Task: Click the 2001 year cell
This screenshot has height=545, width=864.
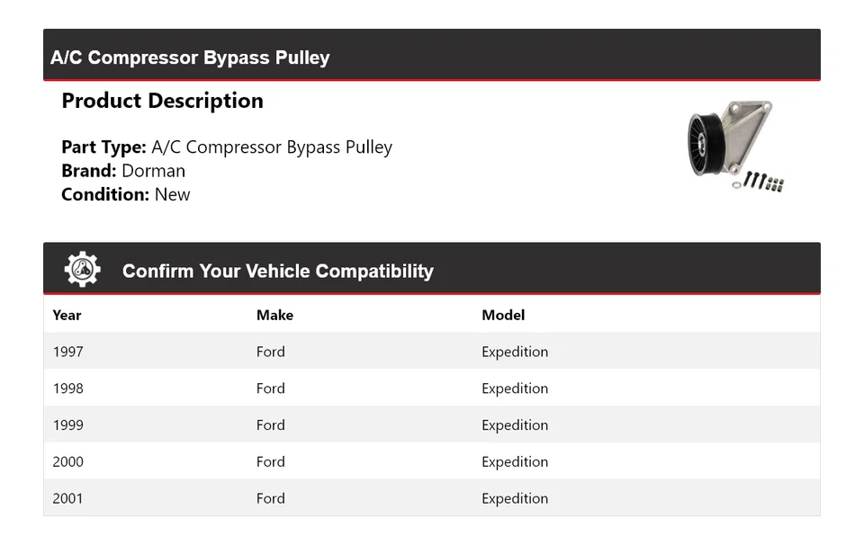Action: coord(68,498)
